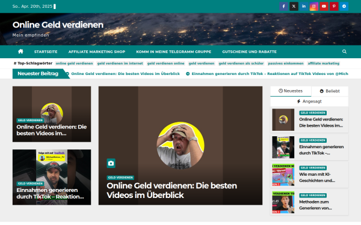Image resolution: width=361 pixels, height=225 pixels.
Task: Select the Neuestes tab
Action: tap(291, 91)
